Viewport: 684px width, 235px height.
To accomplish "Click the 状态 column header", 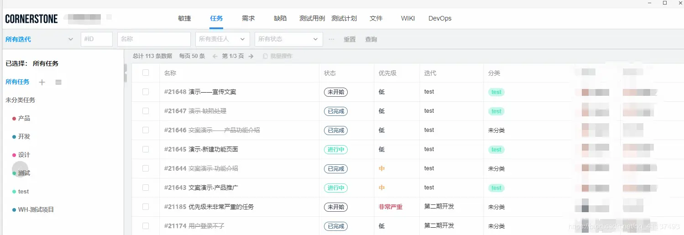I will [330, 73].
